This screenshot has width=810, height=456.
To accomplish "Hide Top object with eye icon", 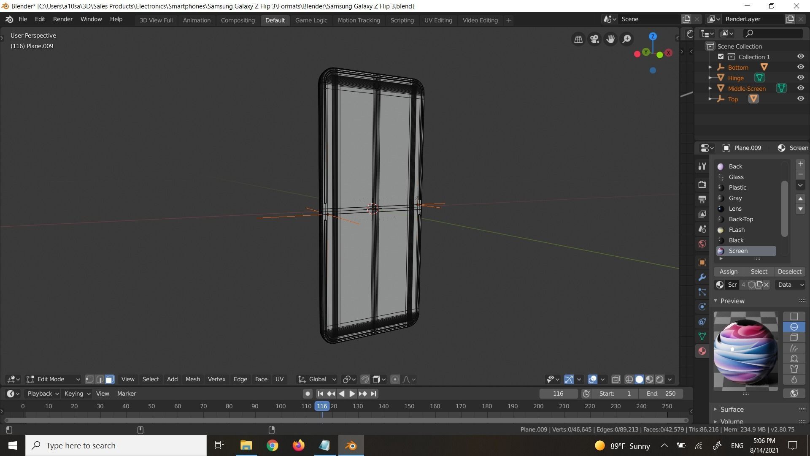I will [x=800, y=99].
